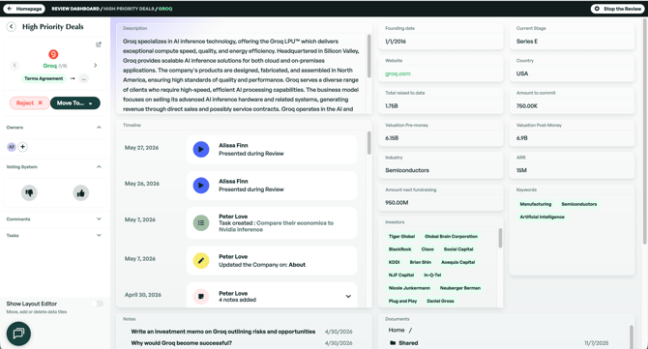Add a new owner with plus icon
The width and height of the screenshot is (648, 349).
(23, 147)
